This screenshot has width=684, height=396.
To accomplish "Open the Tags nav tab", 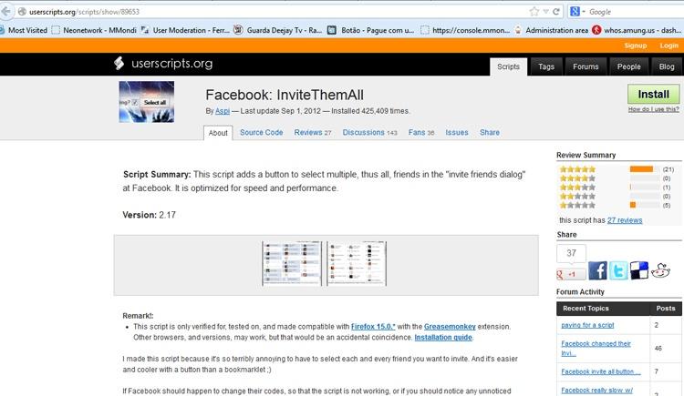I will click(x=546, y=66).
